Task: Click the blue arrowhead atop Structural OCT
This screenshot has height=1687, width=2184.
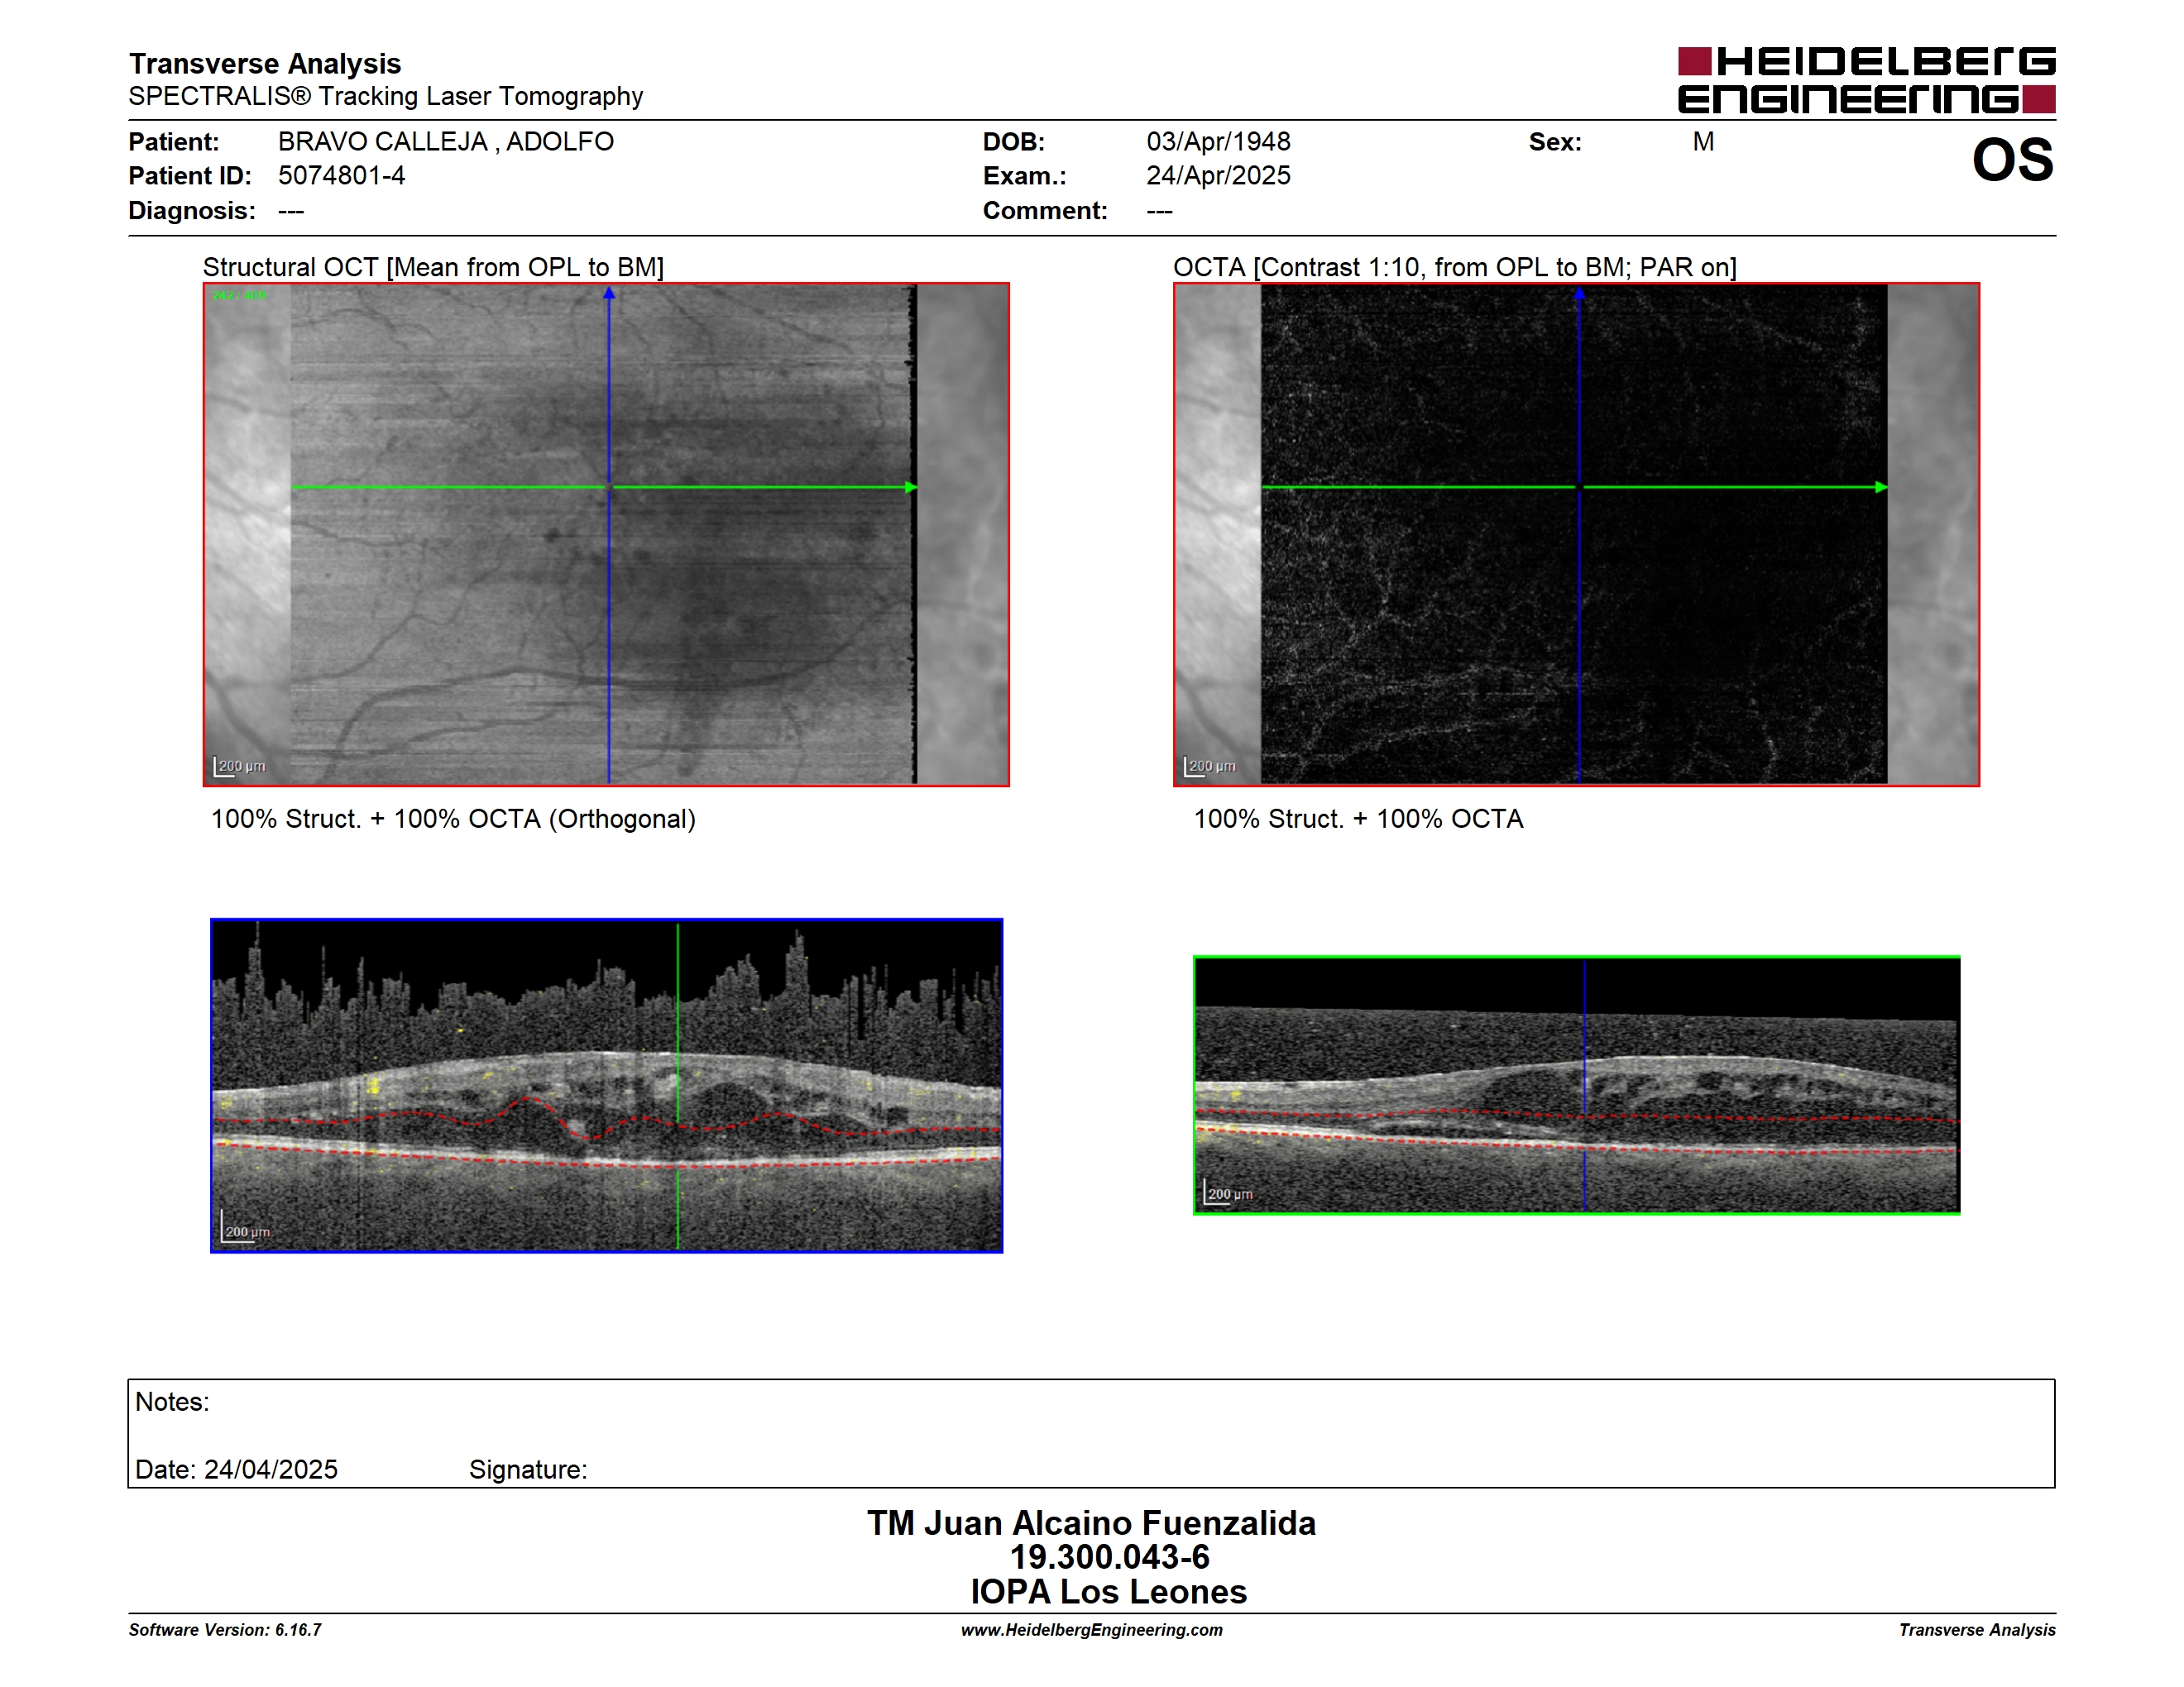Action: pos(609,293)
